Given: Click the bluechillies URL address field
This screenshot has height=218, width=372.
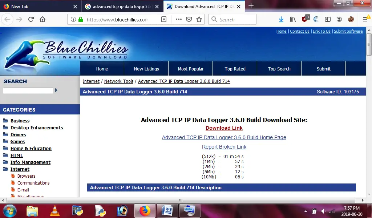Looking at the screenshot, I should (117, 20).
